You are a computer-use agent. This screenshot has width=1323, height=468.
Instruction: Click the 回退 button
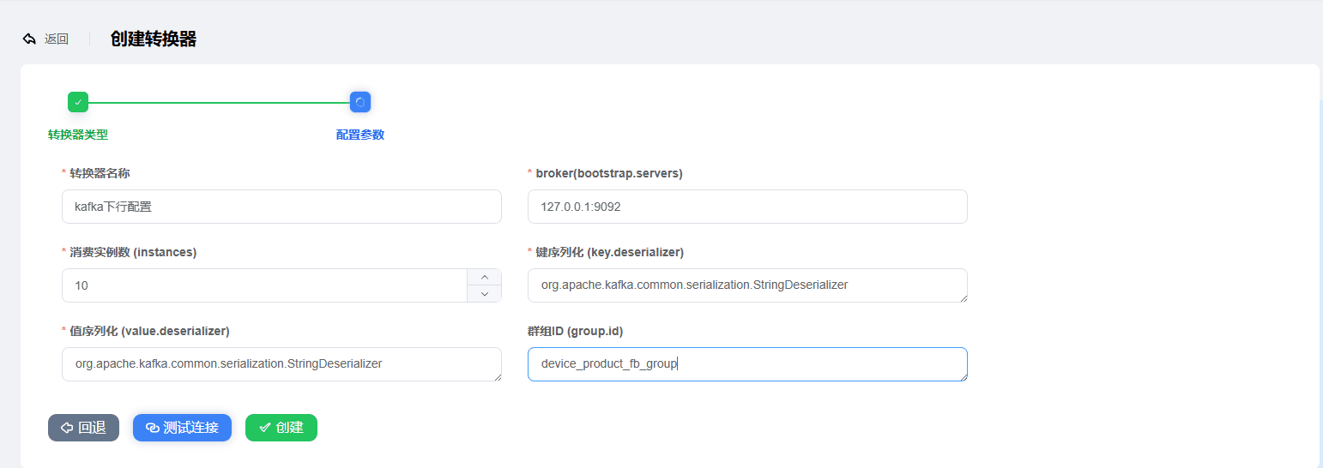(x=83, y=428)
